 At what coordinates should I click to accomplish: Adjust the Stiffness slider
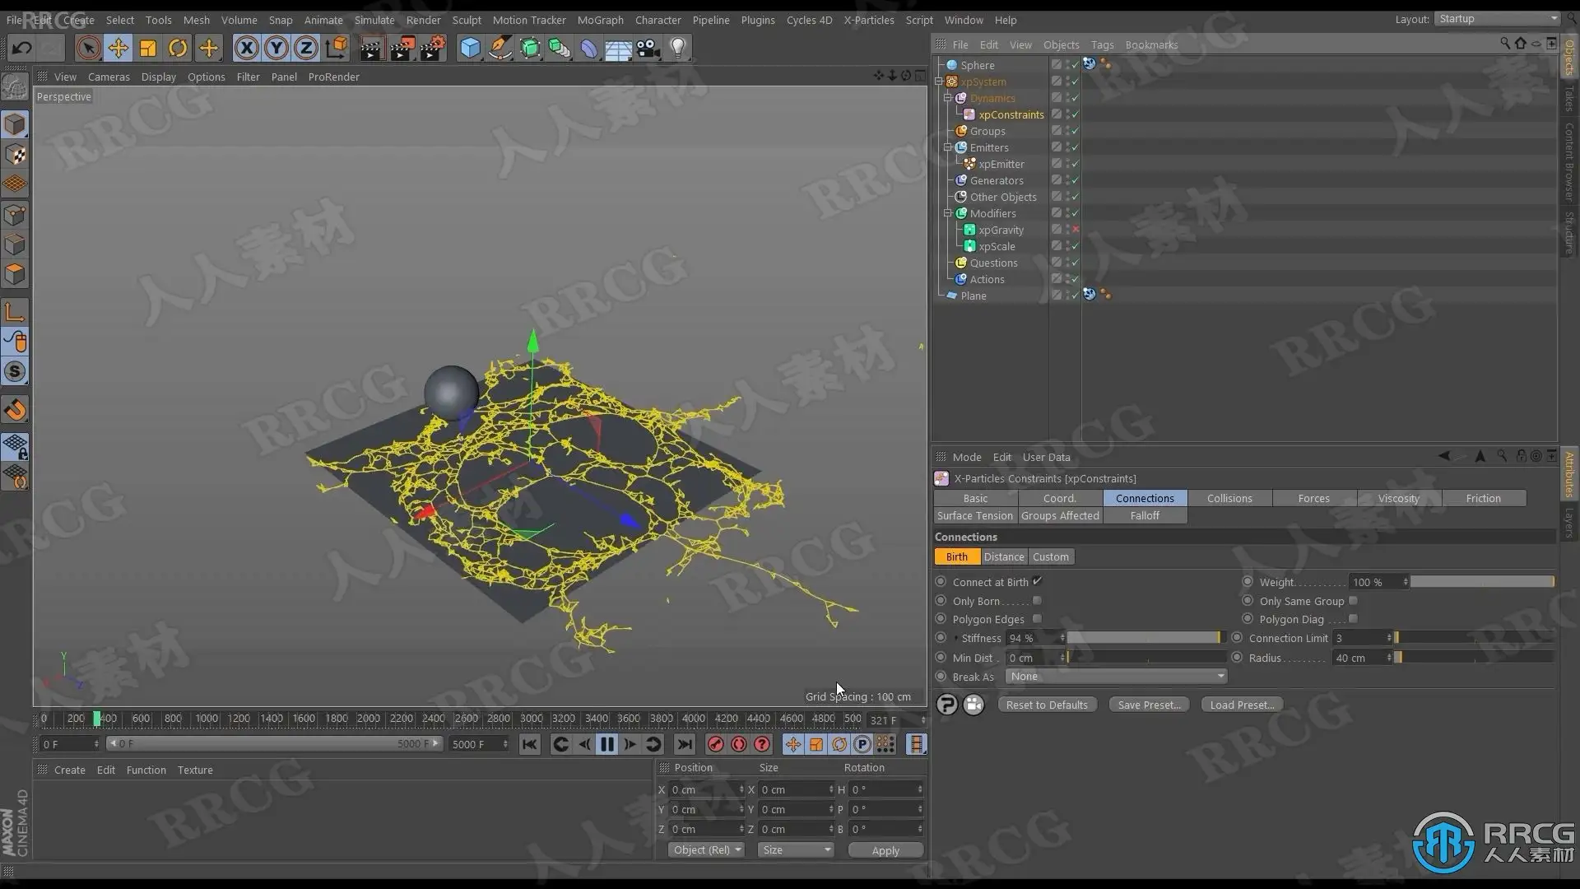pyautogui.click(x=1144, y=638)
